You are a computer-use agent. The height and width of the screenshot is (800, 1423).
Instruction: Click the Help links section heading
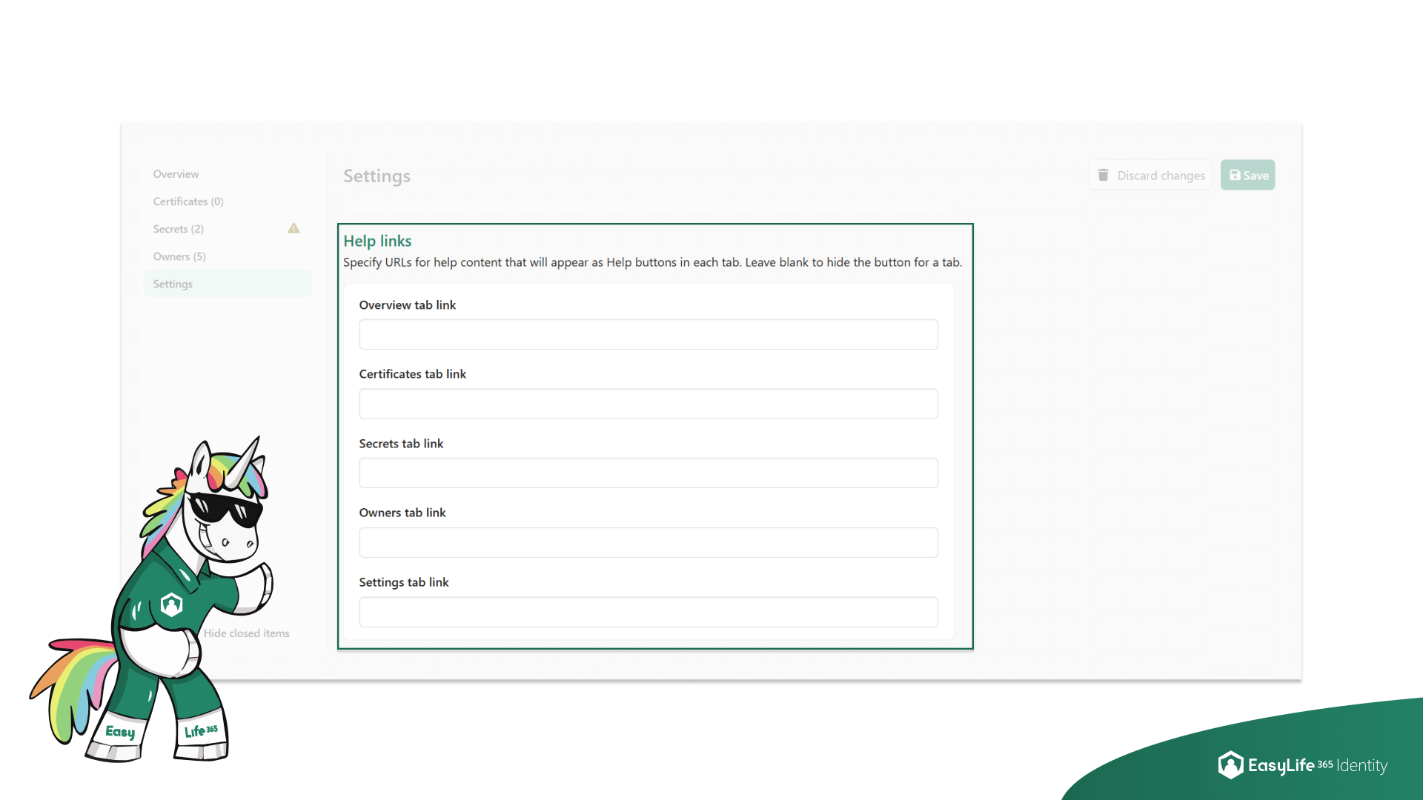(377, 241)
